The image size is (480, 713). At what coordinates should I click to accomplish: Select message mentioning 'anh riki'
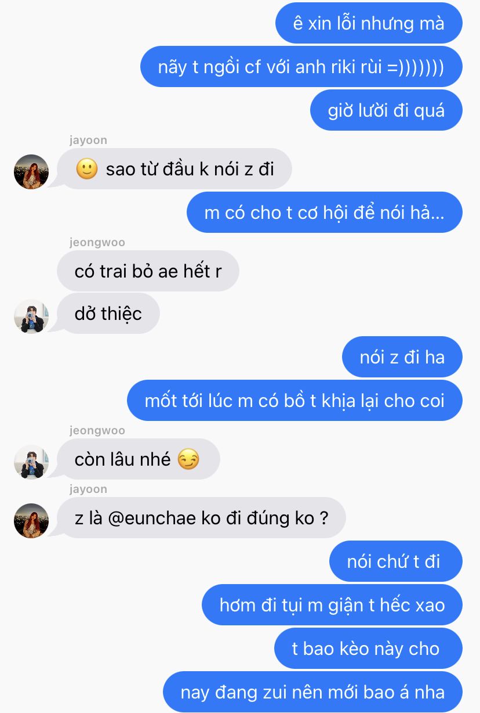[x=301, y=67]
